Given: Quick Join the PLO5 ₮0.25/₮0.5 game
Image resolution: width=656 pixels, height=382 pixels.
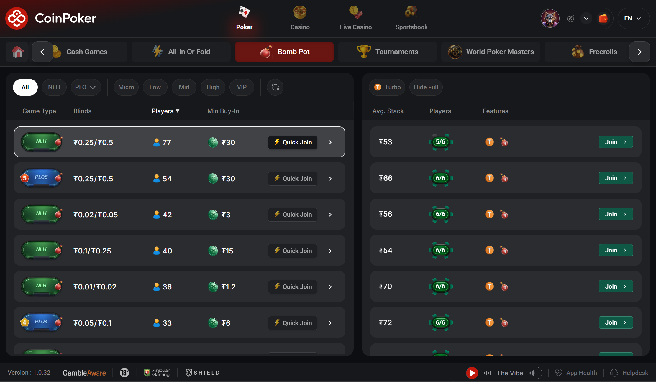Looking at the screenshot, I should 293,179.
